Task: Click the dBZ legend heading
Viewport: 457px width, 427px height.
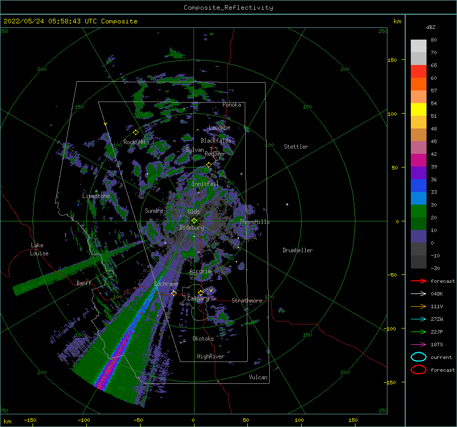Action: [431, 27]
